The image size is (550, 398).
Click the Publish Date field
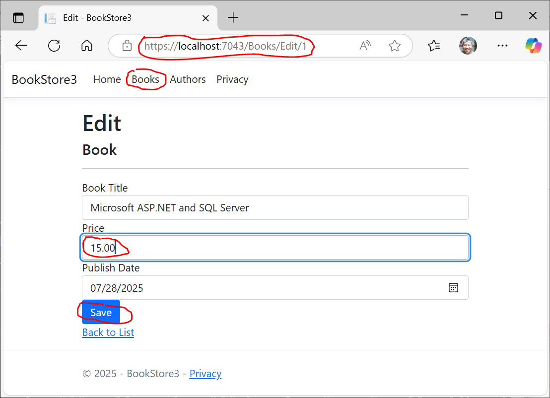275,287
